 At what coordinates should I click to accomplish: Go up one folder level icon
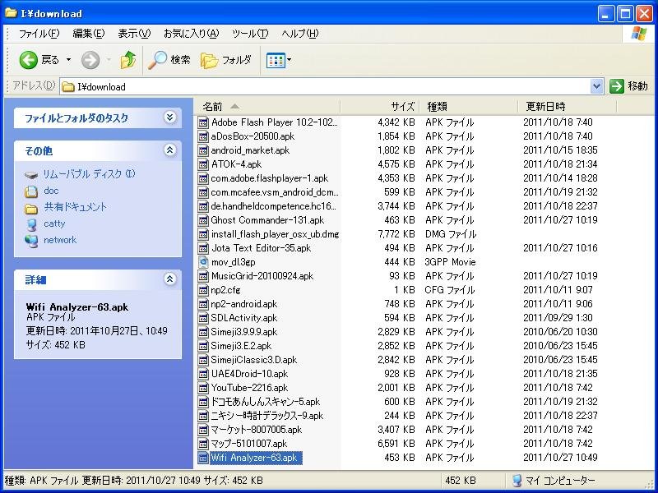(x=128, y=60)
